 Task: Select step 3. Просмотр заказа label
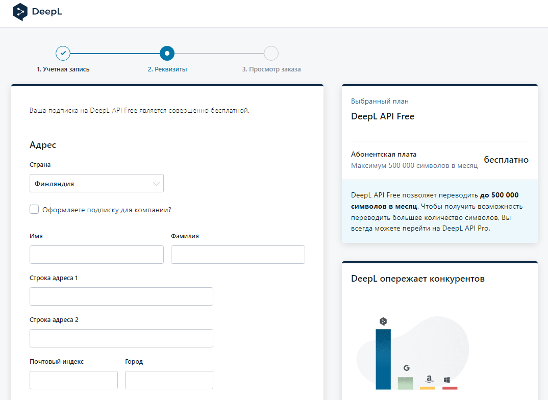click(x=271, y=69)
